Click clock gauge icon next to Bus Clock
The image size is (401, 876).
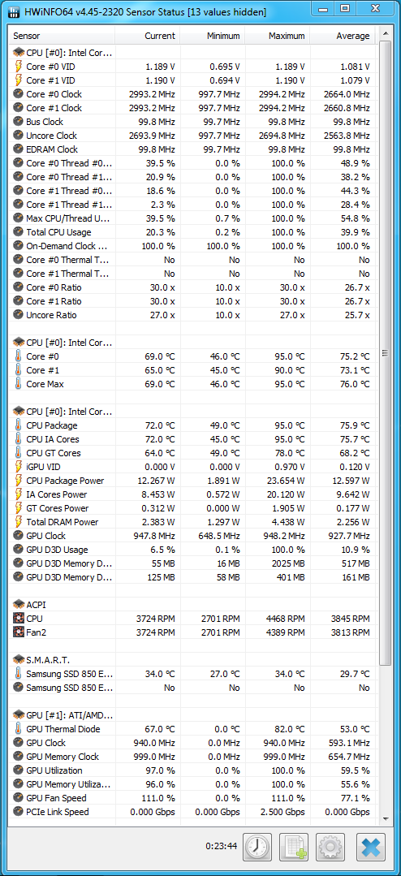click(x=19, y=122)
